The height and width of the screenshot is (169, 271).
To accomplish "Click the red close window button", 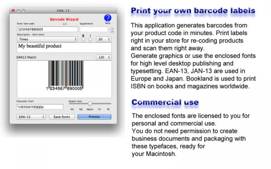I will (13, 11).
